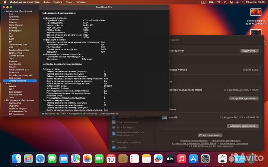Open the ENERGY STAR compliance link
This screenshot has height=167, width=268.
[194, 144]
